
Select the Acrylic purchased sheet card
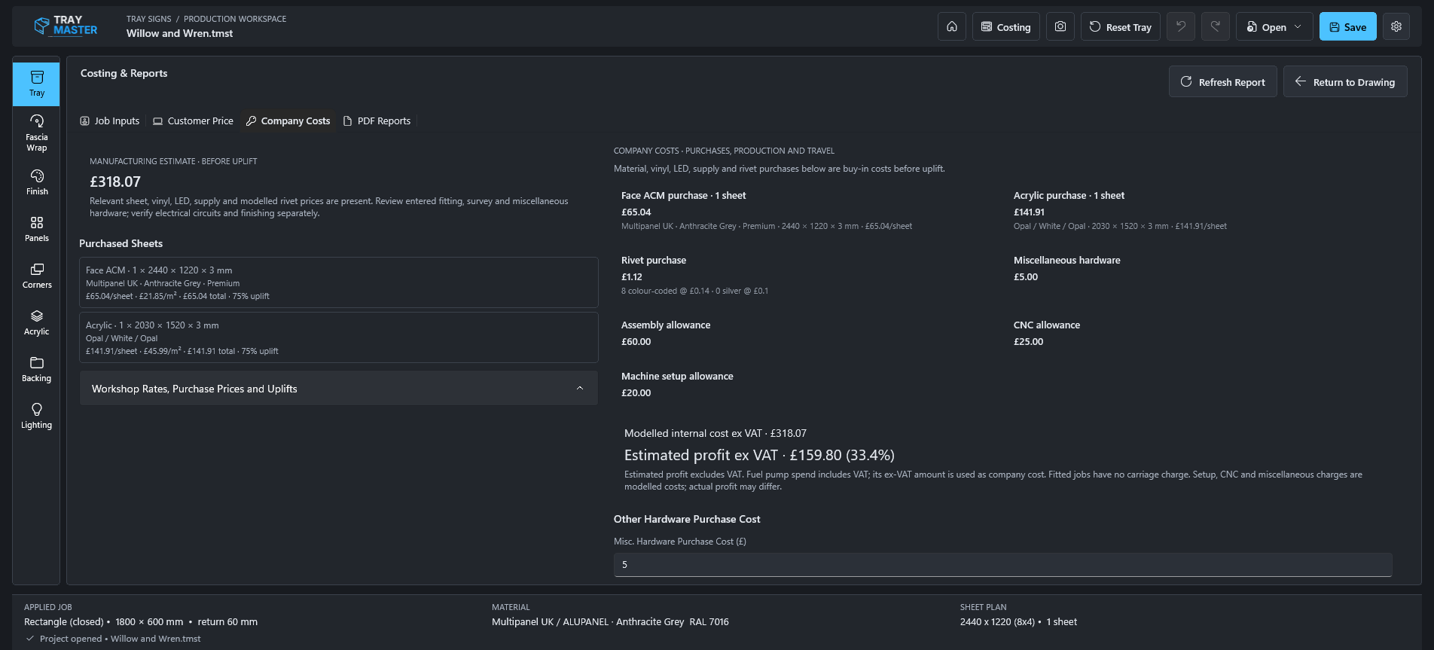[339, 337]
